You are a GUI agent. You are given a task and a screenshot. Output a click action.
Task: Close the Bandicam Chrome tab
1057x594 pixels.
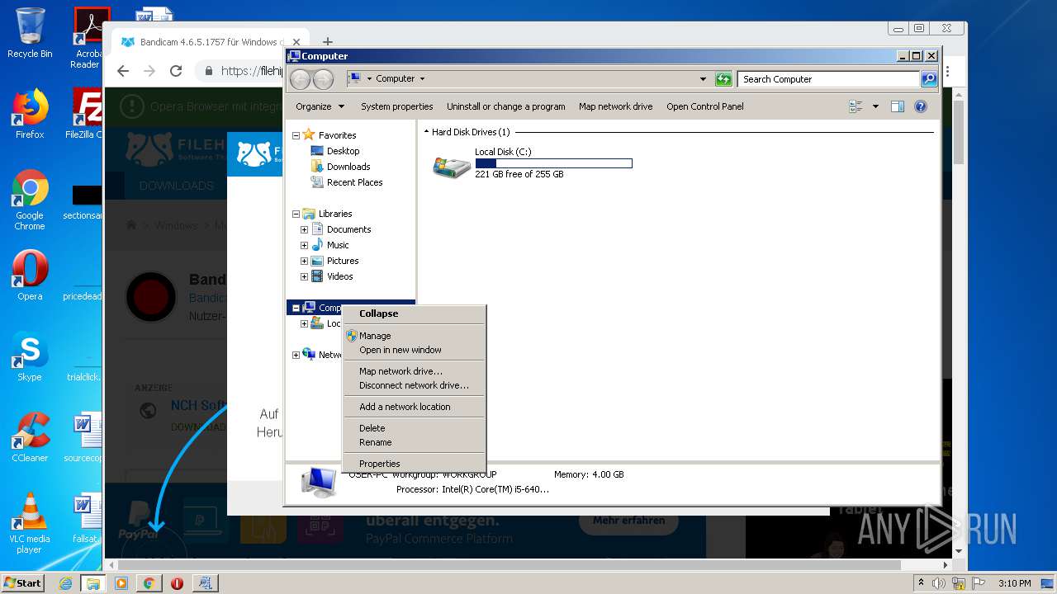pyautogui.click(x=296, y=42)
